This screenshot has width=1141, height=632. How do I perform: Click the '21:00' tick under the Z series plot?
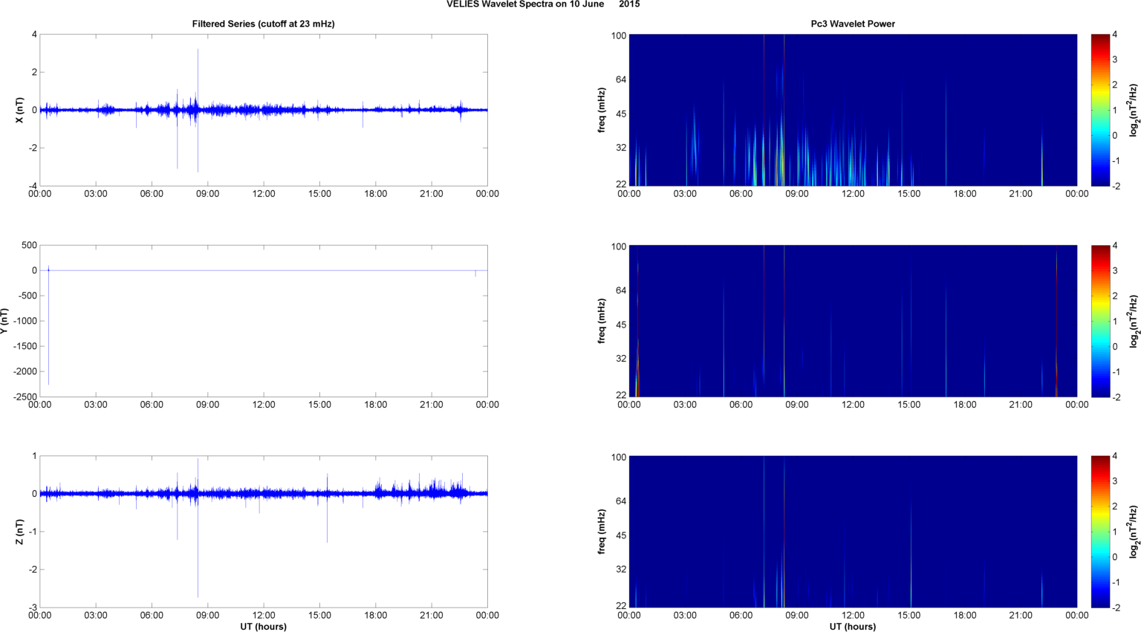pos(432,616)
